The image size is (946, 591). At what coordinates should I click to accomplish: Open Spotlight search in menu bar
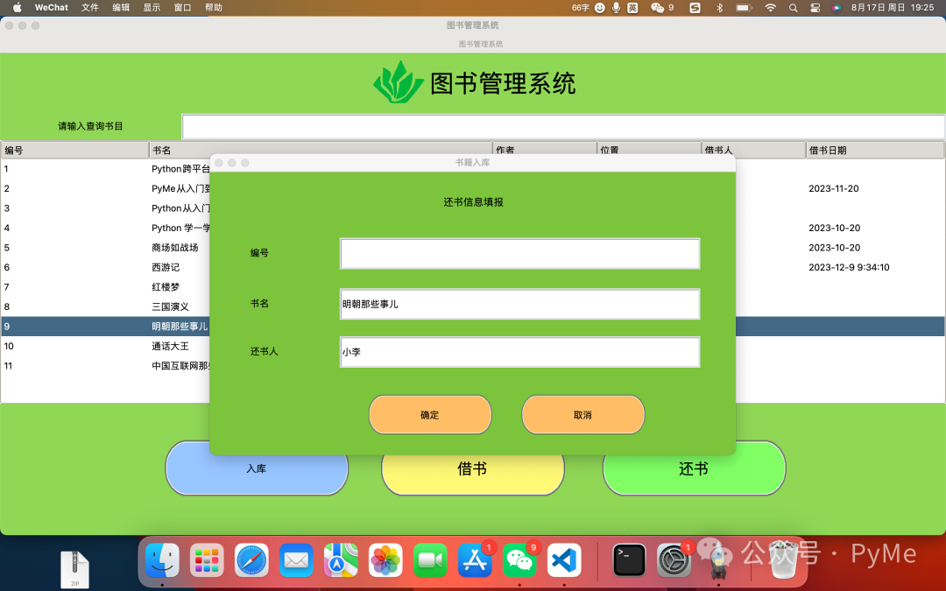[x=793, y=7]
